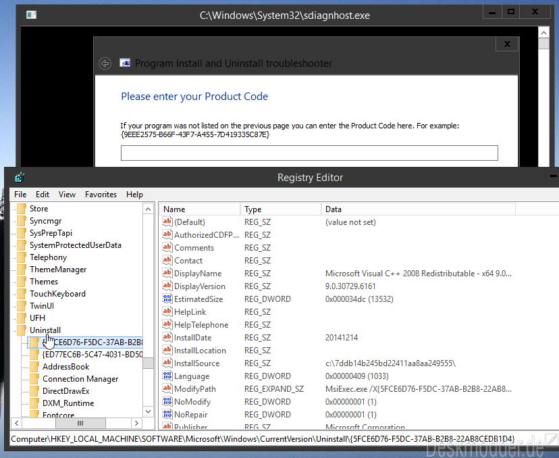
Task: Click the sdiagnhost.exe window system icon
Action: coord(31,15)
